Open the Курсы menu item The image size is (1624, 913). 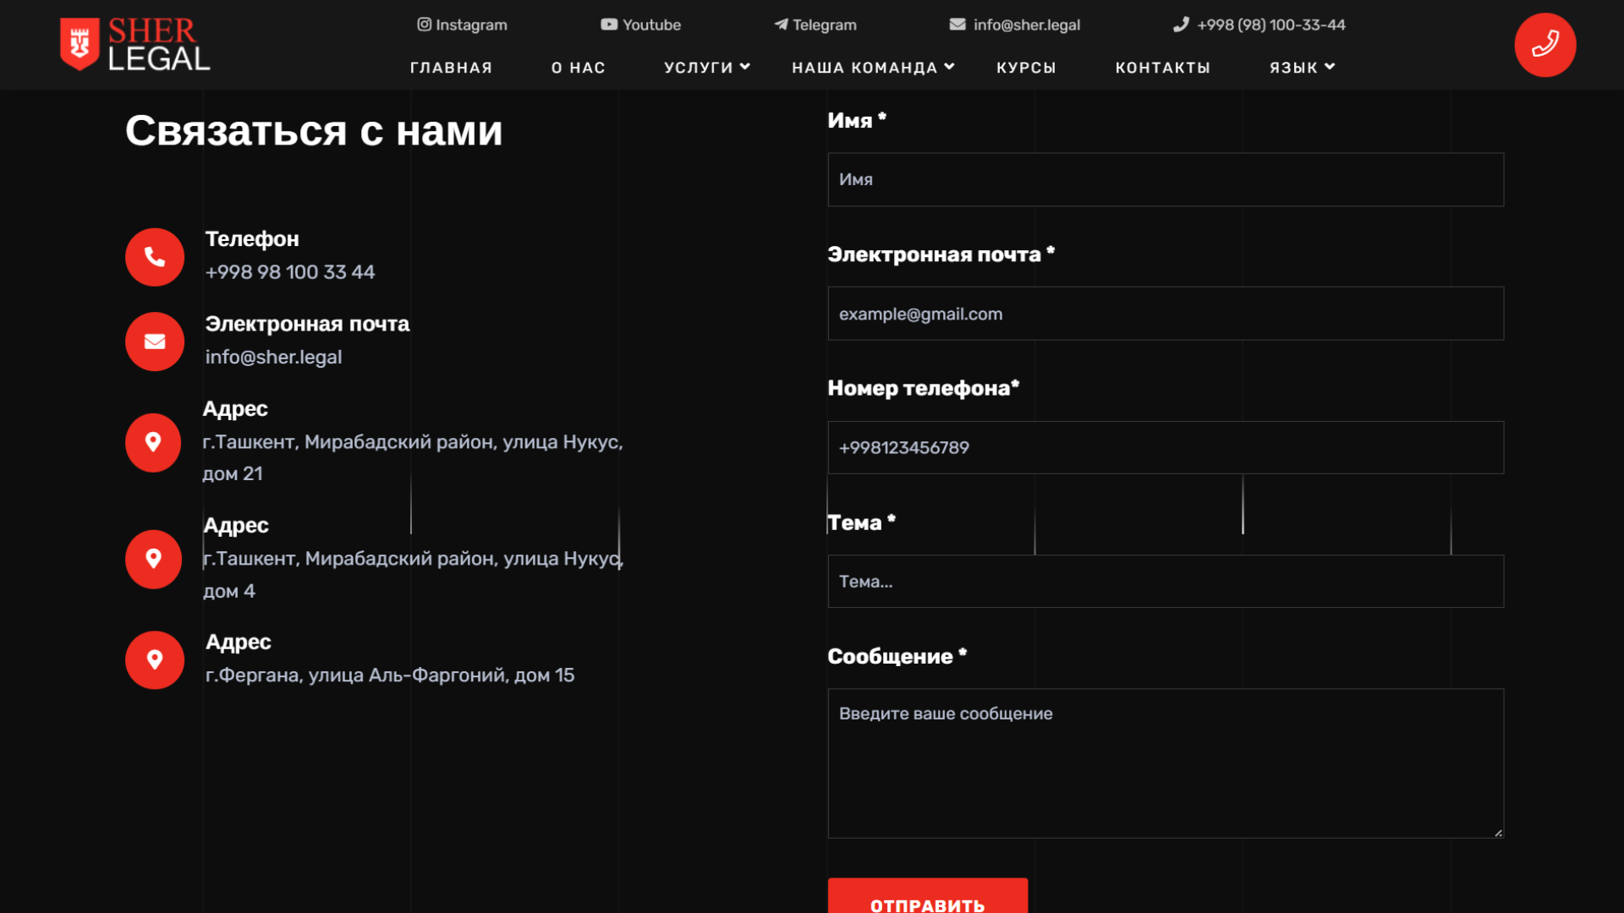point(1026,67)
